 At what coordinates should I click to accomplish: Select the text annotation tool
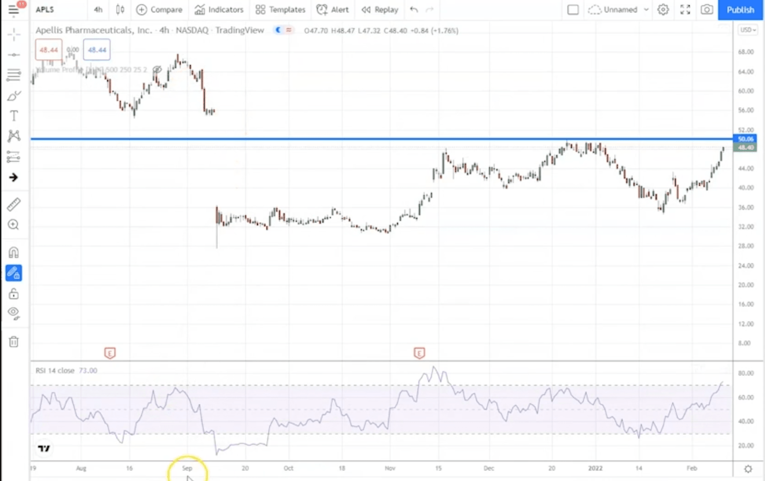pos(14,116)
